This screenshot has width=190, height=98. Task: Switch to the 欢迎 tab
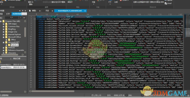coord(47,11)
